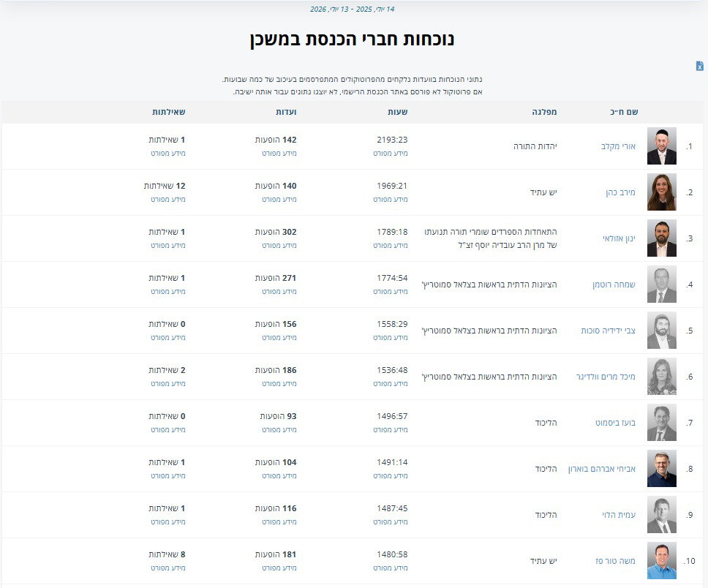Open מידע מפורט under 1969:21 hours

(391, 200)
